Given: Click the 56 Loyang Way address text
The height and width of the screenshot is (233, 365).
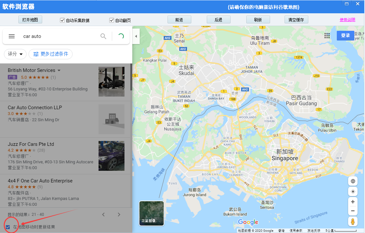Looking at the screenshot, I should pyautogui.click(x=48, y=89).
